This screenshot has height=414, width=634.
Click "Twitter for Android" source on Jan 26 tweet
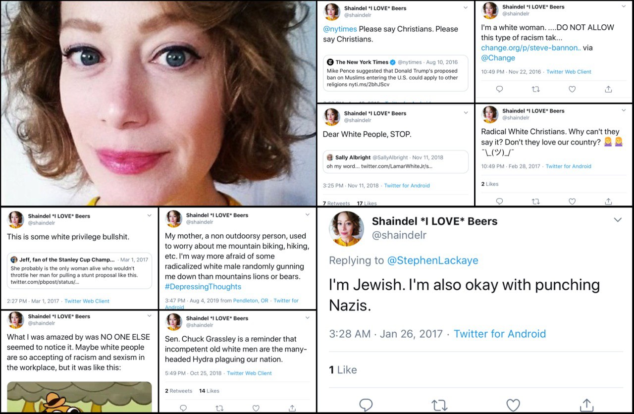pos(500,334)
